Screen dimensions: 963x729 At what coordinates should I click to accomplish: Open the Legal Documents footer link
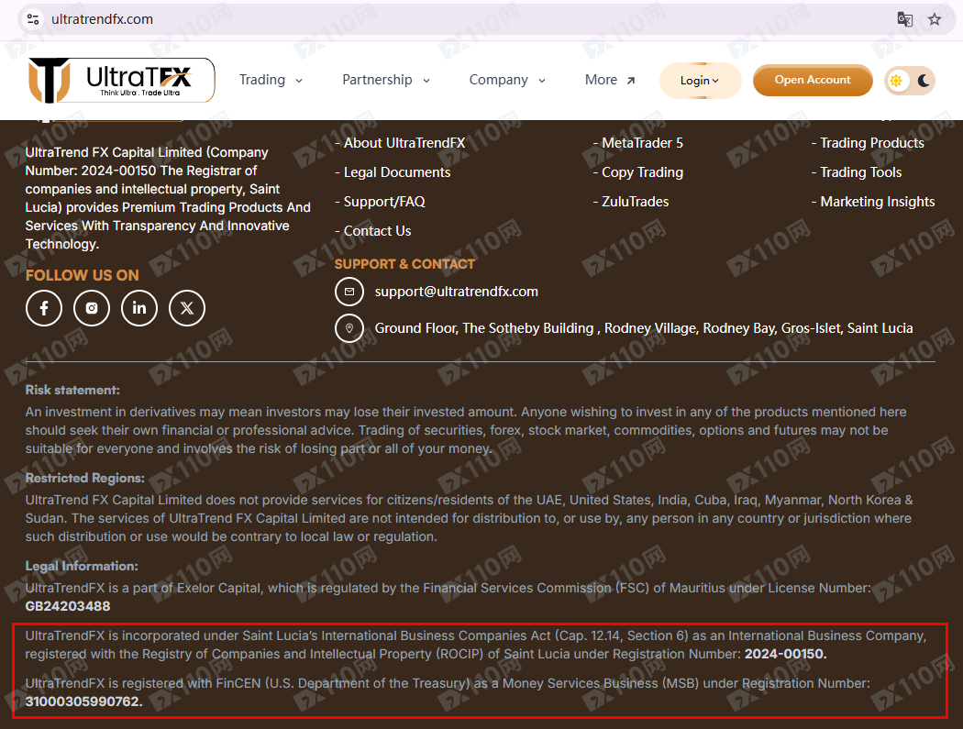(396, 172)
